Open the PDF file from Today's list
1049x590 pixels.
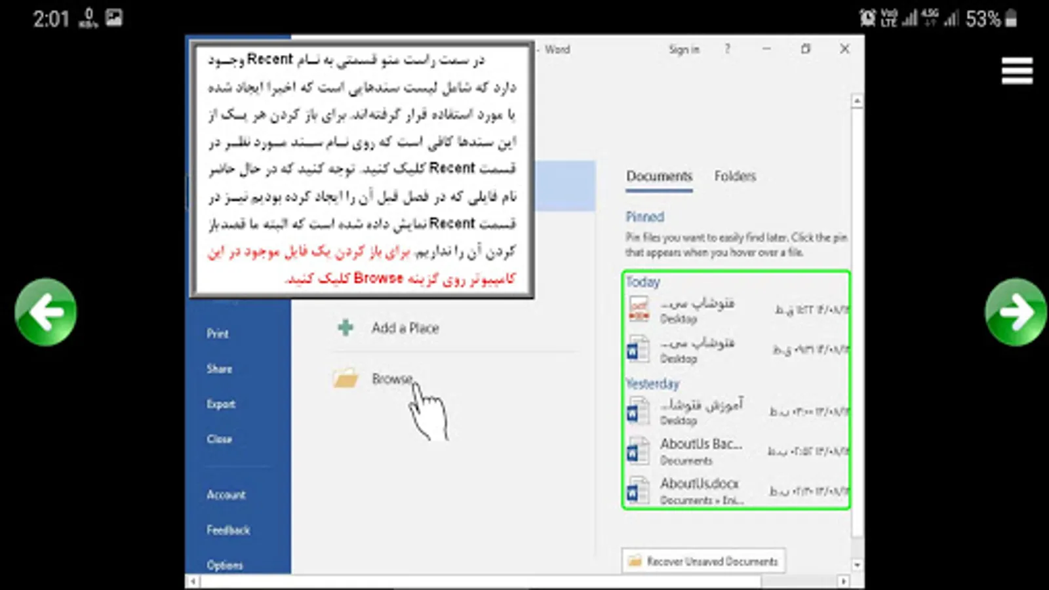coord(736,310)
